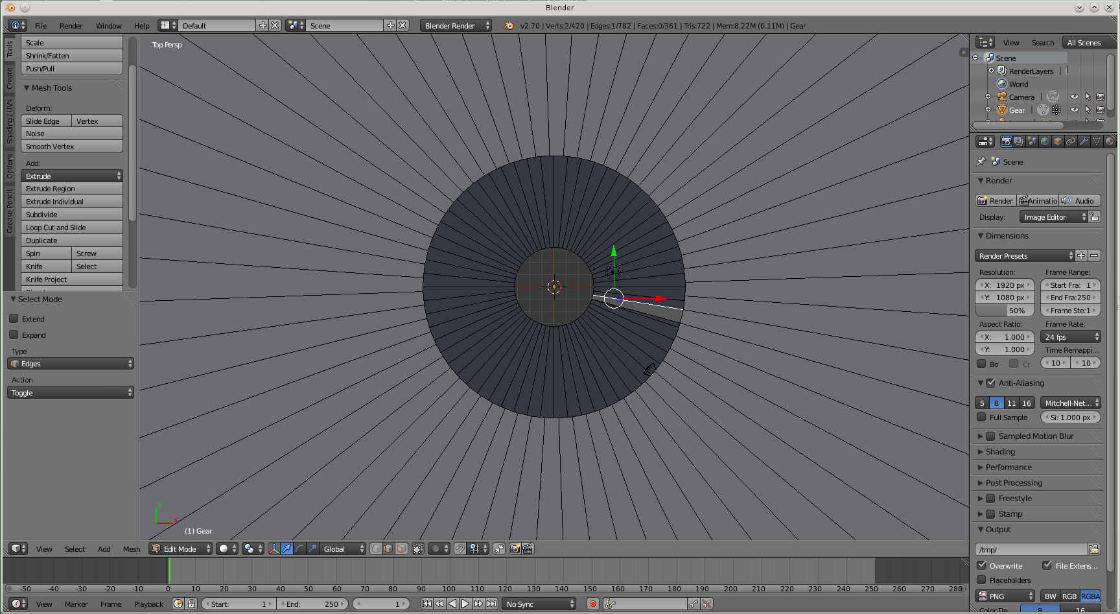Viewport: 1120px width, 614px height.
Task: Open the Mesh menu in viewport header
Action: click(x=132, y=549)
